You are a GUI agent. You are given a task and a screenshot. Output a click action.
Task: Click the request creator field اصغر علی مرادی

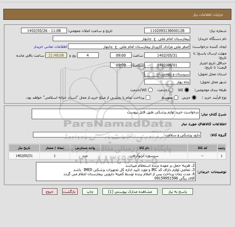coord(129,46)
